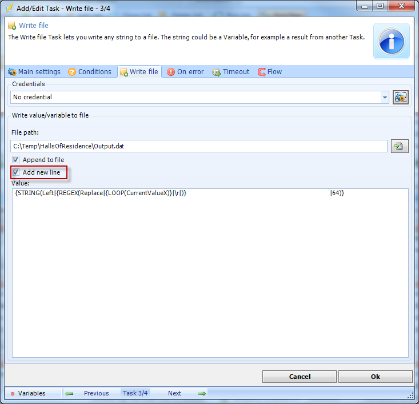Click the browse file path icon button
This screenshot has height=404, width=419.
click(400, 146)
